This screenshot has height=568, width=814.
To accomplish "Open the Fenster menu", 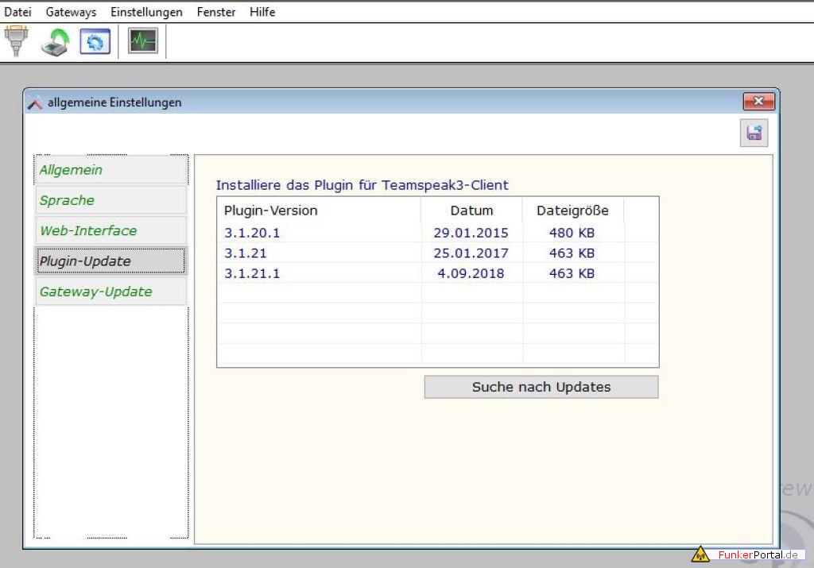I will point(216,12).
